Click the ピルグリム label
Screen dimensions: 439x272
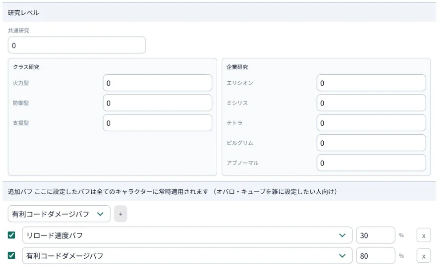pyautogui.click(x=240, y=143)
